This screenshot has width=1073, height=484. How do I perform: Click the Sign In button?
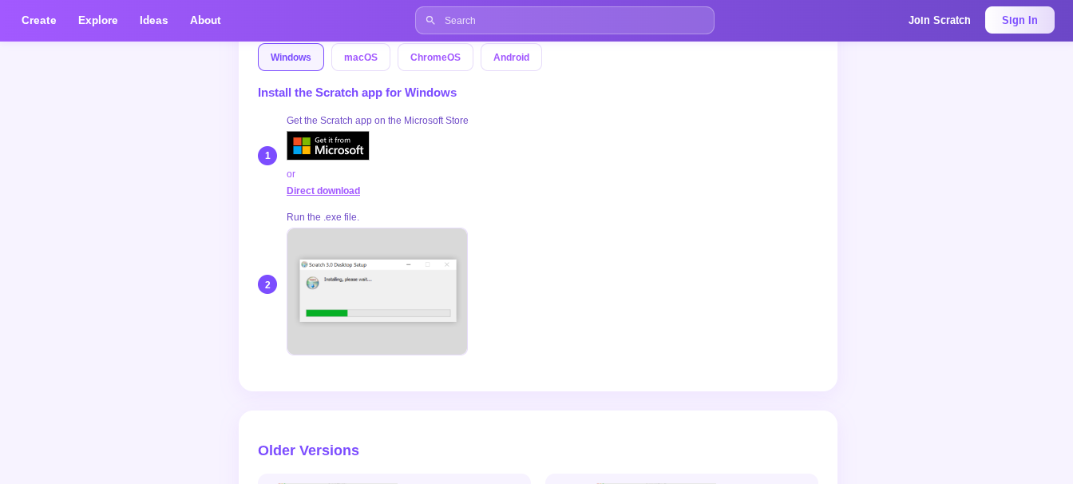1020,21
